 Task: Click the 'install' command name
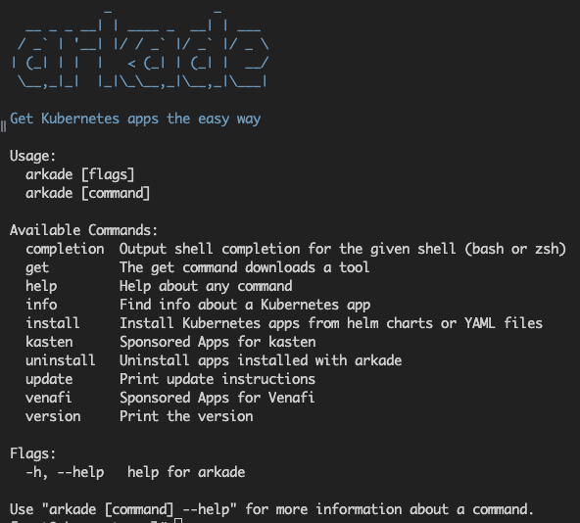point(53,323)
